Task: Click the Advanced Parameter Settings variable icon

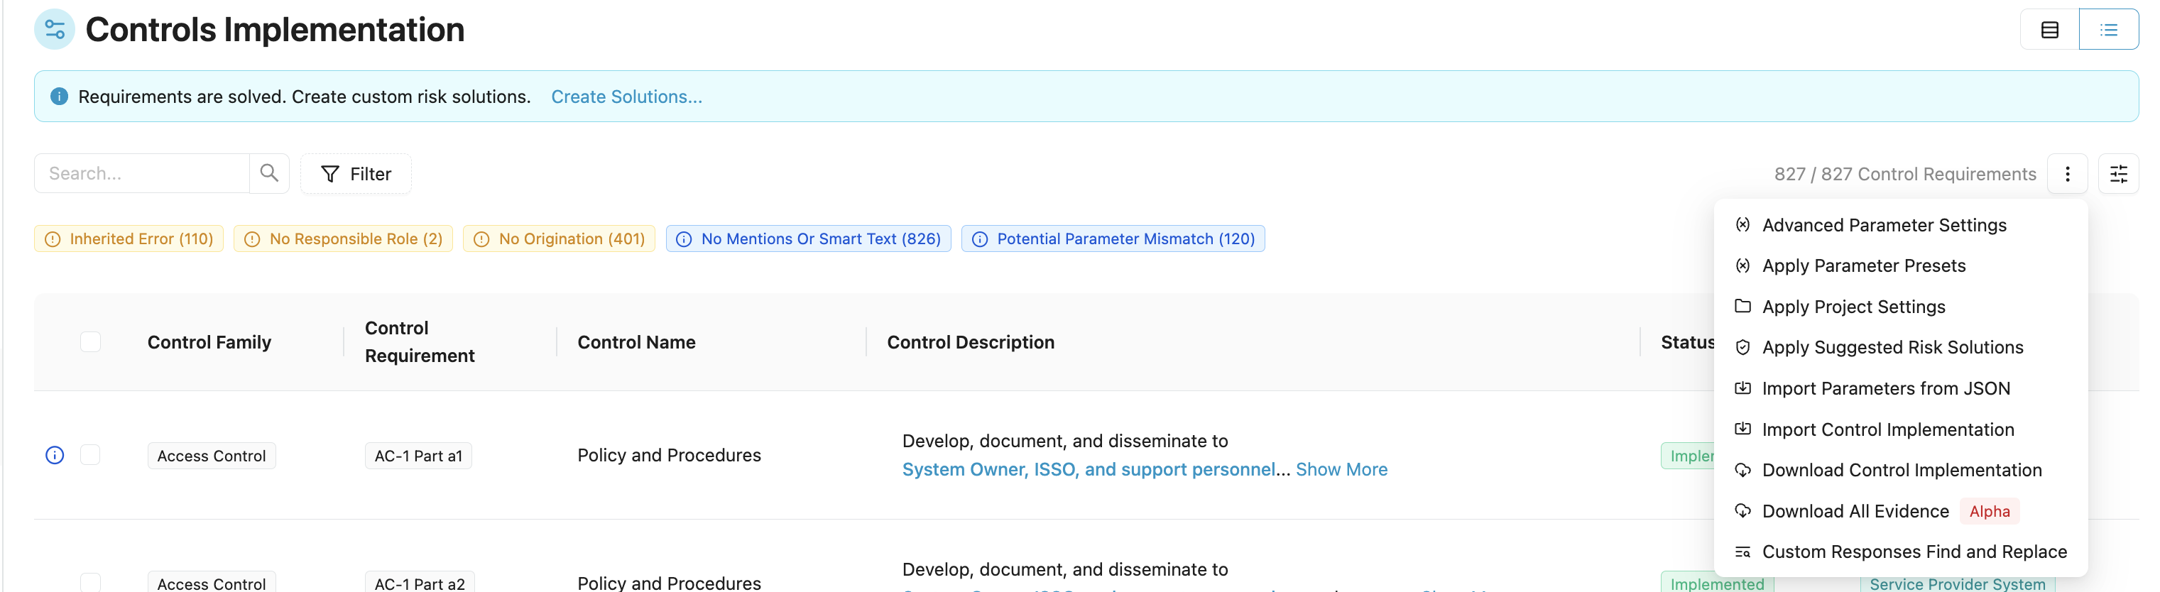Action: point(1742,225)
